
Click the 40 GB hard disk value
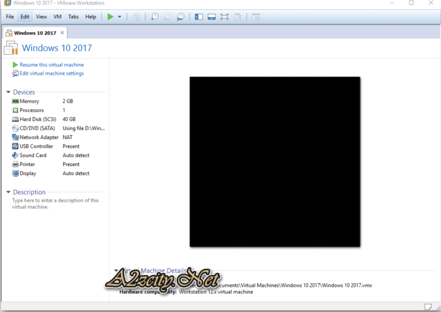pyautogui.click(x=69, y=120)
